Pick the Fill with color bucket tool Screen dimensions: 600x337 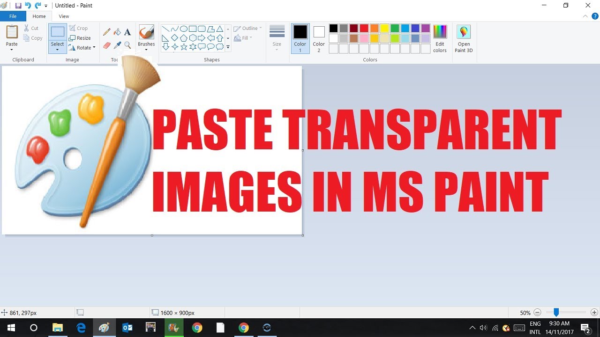click(x=117, y=32)
